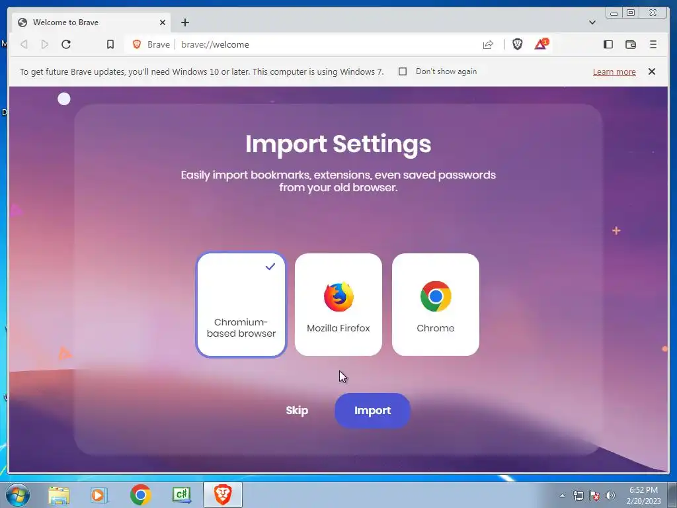The image size is (677, 508).
Task: Click the Brave taskbar button
Action: pos(223,495)
